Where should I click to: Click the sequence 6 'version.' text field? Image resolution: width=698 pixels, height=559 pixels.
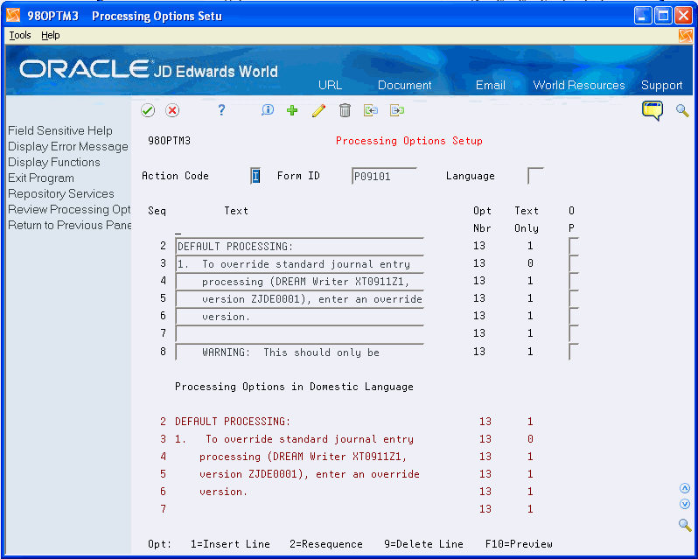tap(300, 316)
